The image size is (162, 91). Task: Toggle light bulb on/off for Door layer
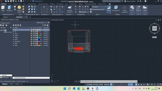(x=31, y=34)
